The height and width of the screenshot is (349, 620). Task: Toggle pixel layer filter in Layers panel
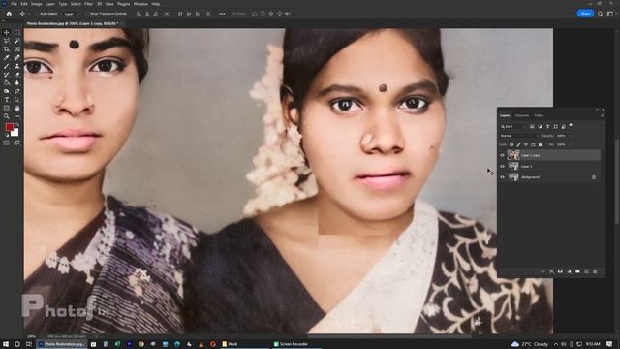[532, 127]
